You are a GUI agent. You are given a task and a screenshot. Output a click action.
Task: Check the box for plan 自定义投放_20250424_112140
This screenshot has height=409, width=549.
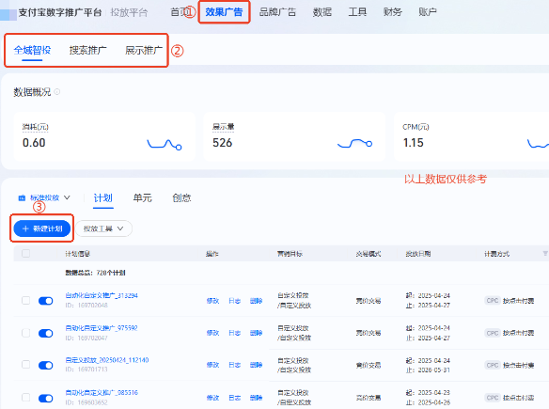26,365
